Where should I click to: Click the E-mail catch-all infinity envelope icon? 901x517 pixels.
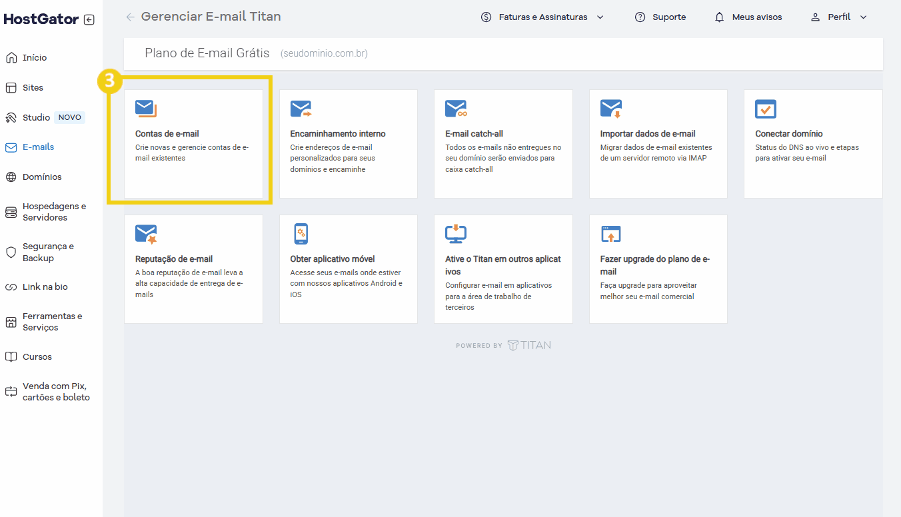456,109
